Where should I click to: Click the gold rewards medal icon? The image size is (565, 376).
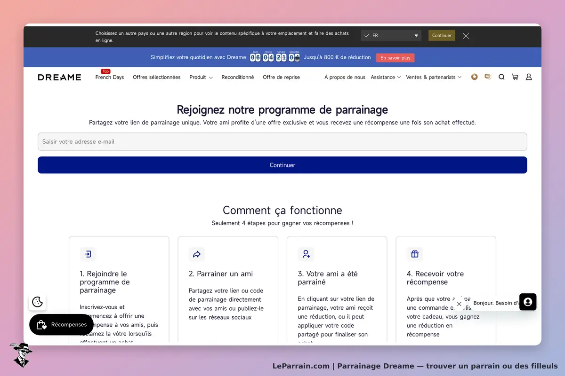coord(474,77)
